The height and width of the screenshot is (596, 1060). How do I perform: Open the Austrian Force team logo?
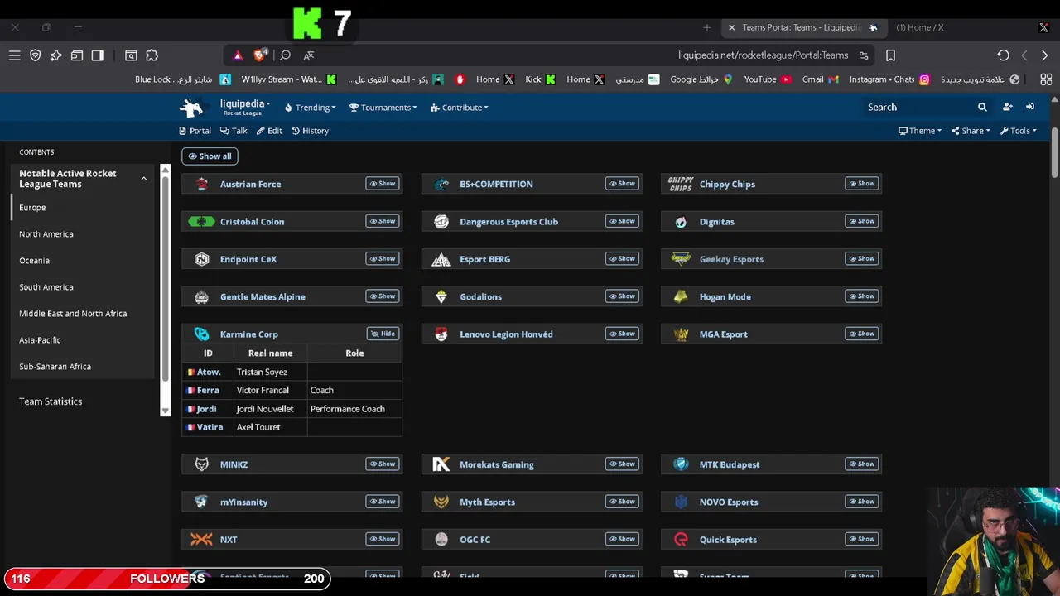(201, 184)
